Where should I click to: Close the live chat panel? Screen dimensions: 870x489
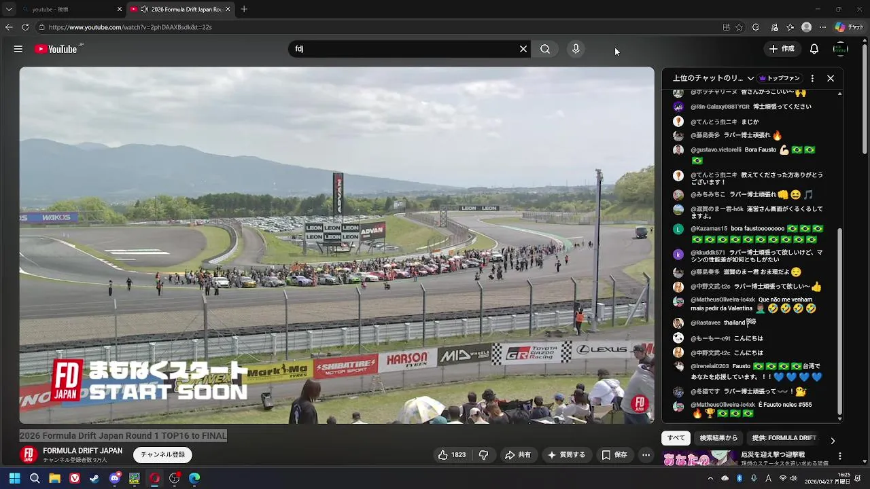831,78
